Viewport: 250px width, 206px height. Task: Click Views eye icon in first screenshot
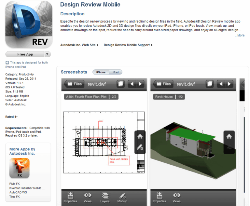click(x=88, y=197)
